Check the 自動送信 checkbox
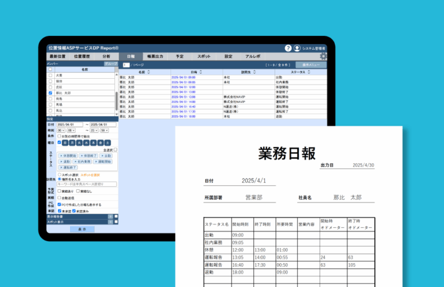Image resolution: width=444 pixels, height=287 pixels. point(60,197)
